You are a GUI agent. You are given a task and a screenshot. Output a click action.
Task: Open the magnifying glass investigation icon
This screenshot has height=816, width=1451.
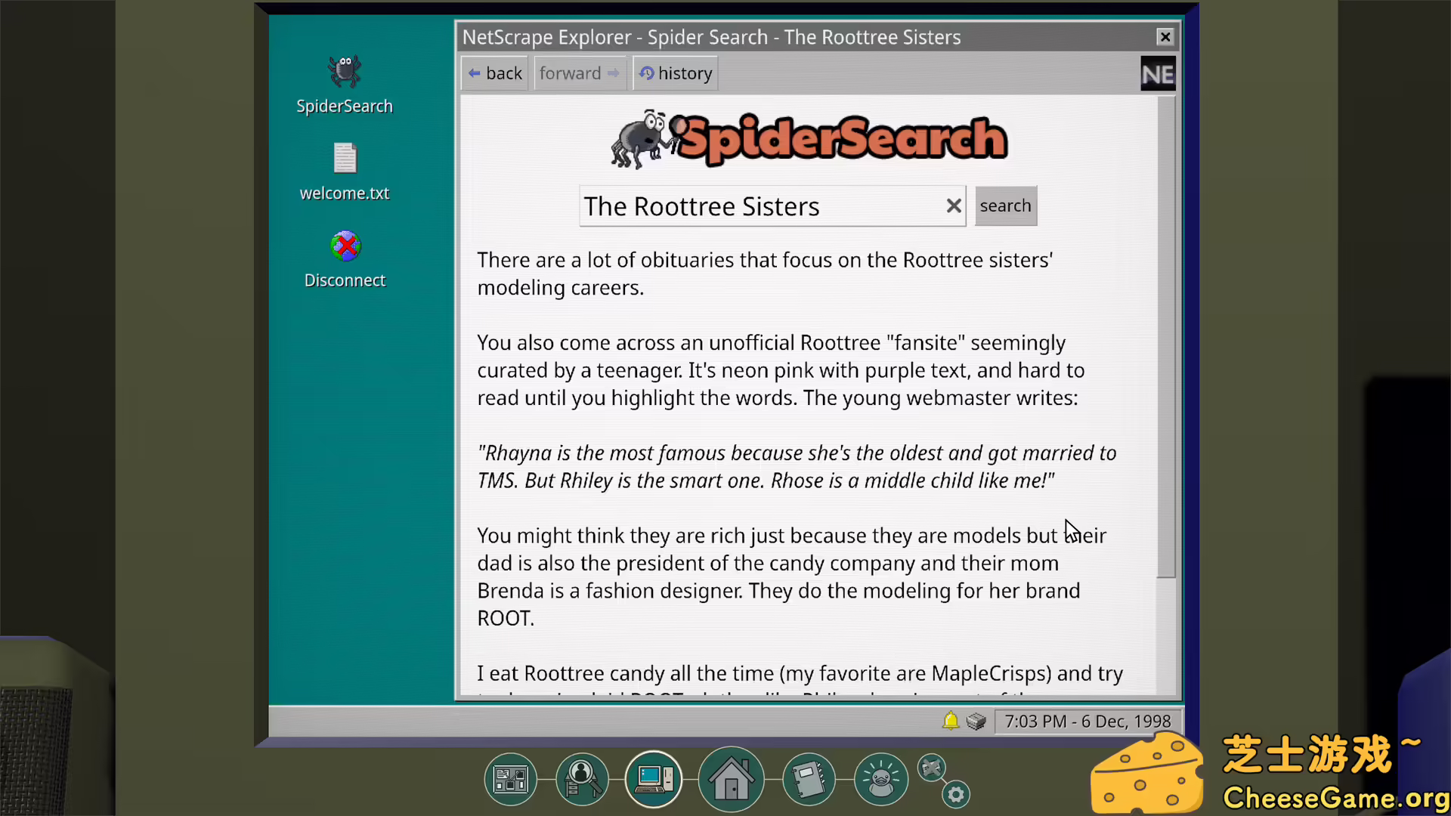pyautogui.click(x=582, y=779)
